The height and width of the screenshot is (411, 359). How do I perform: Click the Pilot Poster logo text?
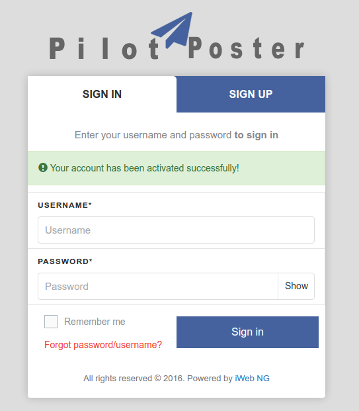click(177, 48)
